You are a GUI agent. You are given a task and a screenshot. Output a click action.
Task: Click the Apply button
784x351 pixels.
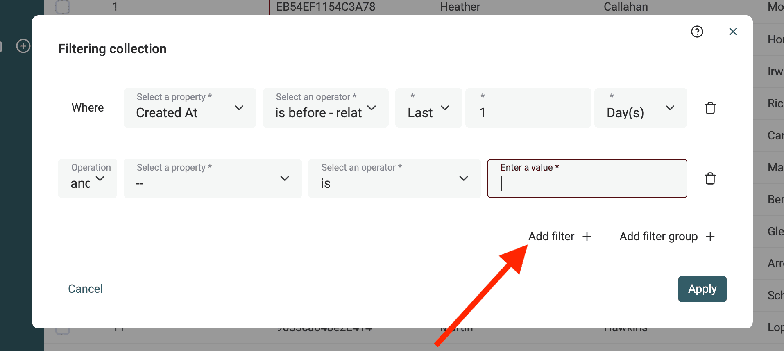702,289
